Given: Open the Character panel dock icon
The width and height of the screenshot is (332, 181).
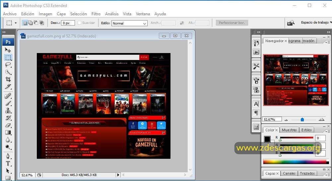Looking at the screenshot, I should click(x=256, y=104).
